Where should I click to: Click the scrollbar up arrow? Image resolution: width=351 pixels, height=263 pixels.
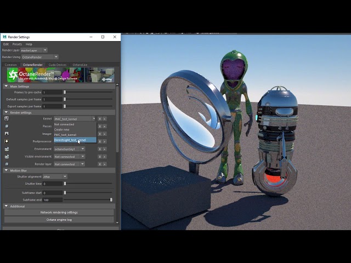tap(117, 85)
